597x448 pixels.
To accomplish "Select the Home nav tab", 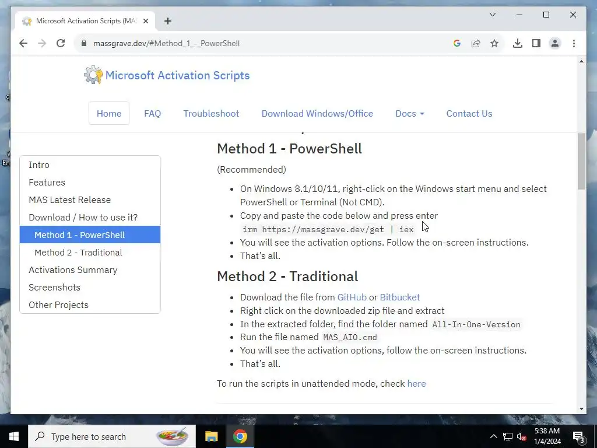I will point(109,114).
